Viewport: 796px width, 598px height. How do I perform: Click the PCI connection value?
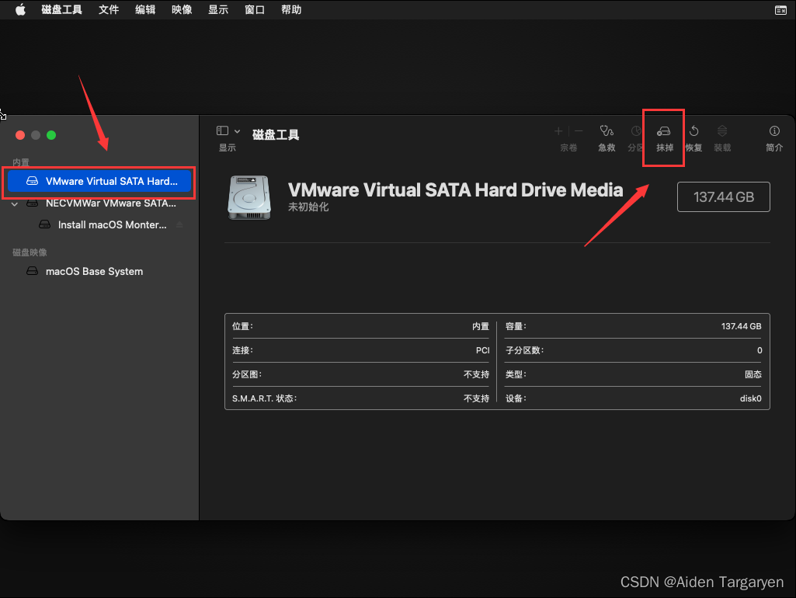click(483, 350)
